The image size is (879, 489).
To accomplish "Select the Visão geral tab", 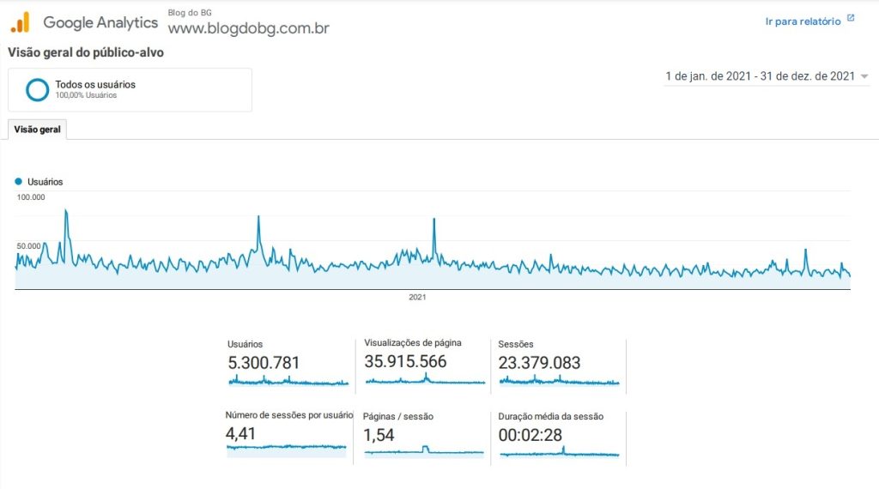I will click(x=37, y=130).
